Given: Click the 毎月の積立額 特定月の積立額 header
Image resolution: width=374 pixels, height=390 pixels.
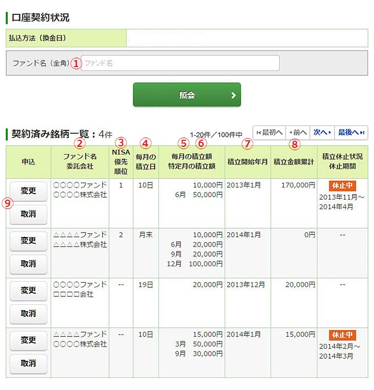Looking at the screenshot, I should (192, 162).
